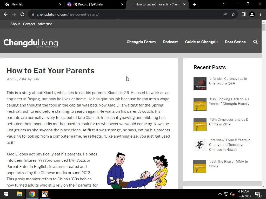Click the #33 podcast thumbnail
Screen dimensions: 266x199
coord(200,167)
